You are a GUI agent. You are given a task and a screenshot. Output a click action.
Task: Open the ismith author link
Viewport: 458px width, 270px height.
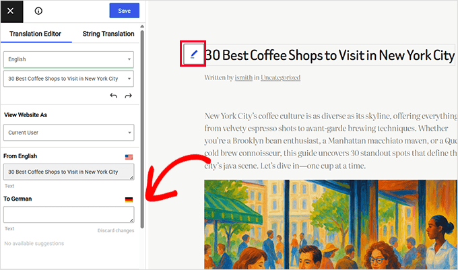click(242, 78)
